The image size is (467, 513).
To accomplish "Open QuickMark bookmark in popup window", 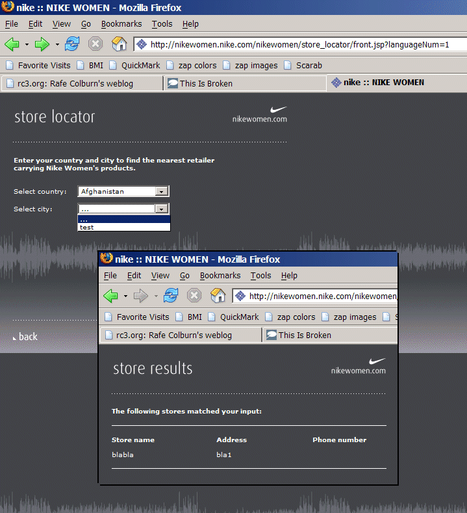I will click(x=234, y=317).
